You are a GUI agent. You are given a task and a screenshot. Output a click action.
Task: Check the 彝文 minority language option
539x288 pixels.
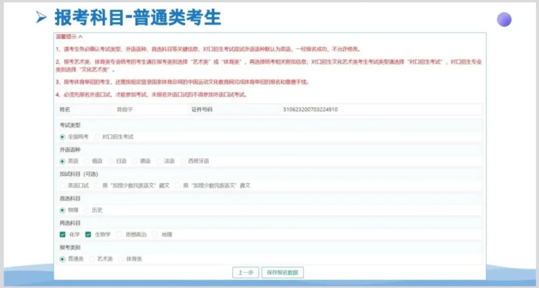[x=178, y=186]
